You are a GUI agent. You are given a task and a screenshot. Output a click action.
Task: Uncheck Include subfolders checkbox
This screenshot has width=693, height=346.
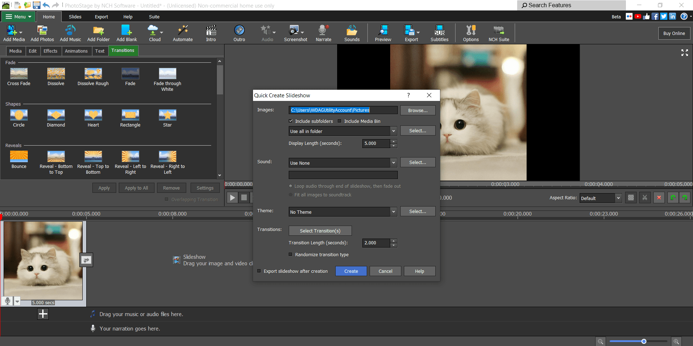[x=291, y=121]
